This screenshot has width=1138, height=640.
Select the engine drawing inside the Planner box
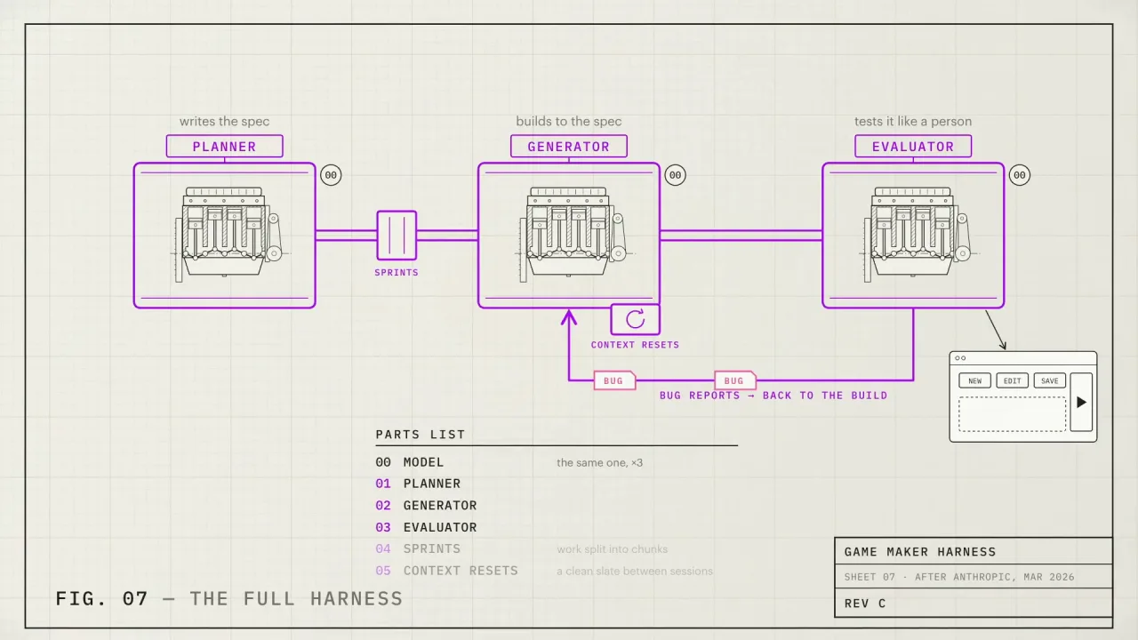(227, 235)
